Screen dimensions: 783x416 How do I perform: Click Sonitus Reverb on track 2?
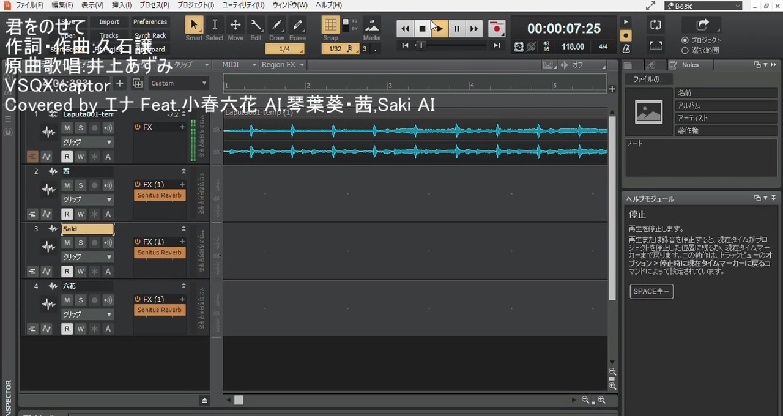click(159, 195)
